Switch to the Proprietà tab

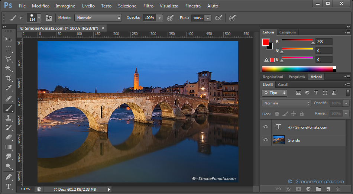click(297, 77)
